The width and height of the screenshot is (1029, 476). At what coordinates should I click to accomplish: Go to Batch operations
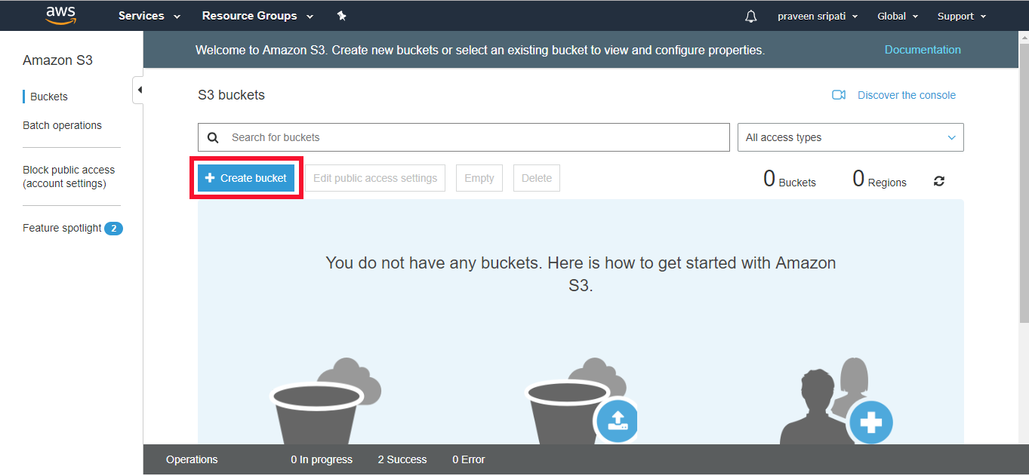tap(62, 125)
